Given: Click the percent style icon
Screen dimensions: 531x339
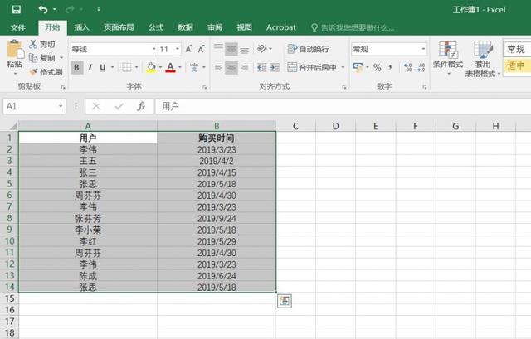Looking at the screenshot, I should click(377, 67).
